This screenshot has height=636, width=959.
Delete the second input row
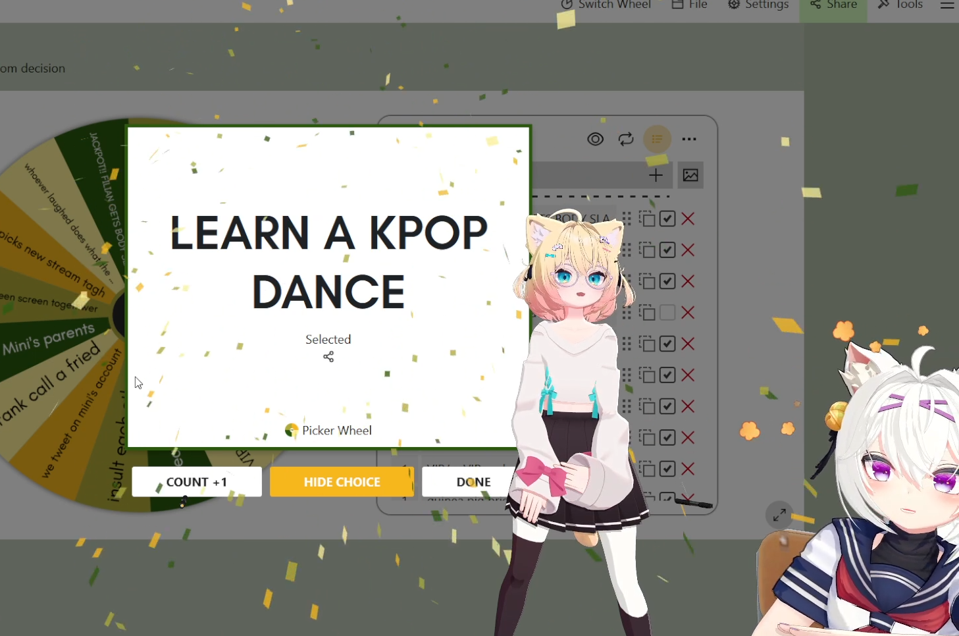click(x=688, y=250)
